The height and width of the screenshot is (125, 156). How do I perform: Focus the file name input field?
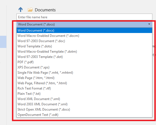click(x=84, y=17)
